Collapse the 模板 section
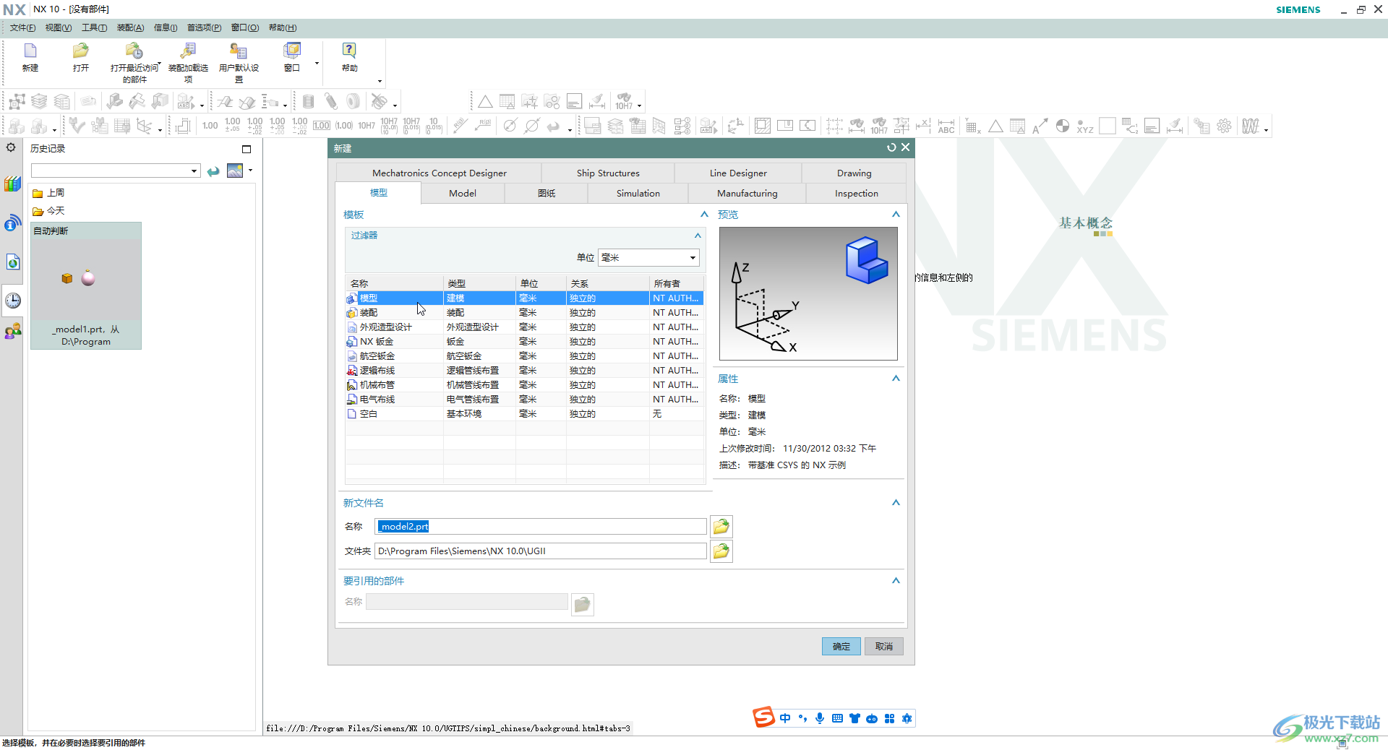 pos(704,215)
